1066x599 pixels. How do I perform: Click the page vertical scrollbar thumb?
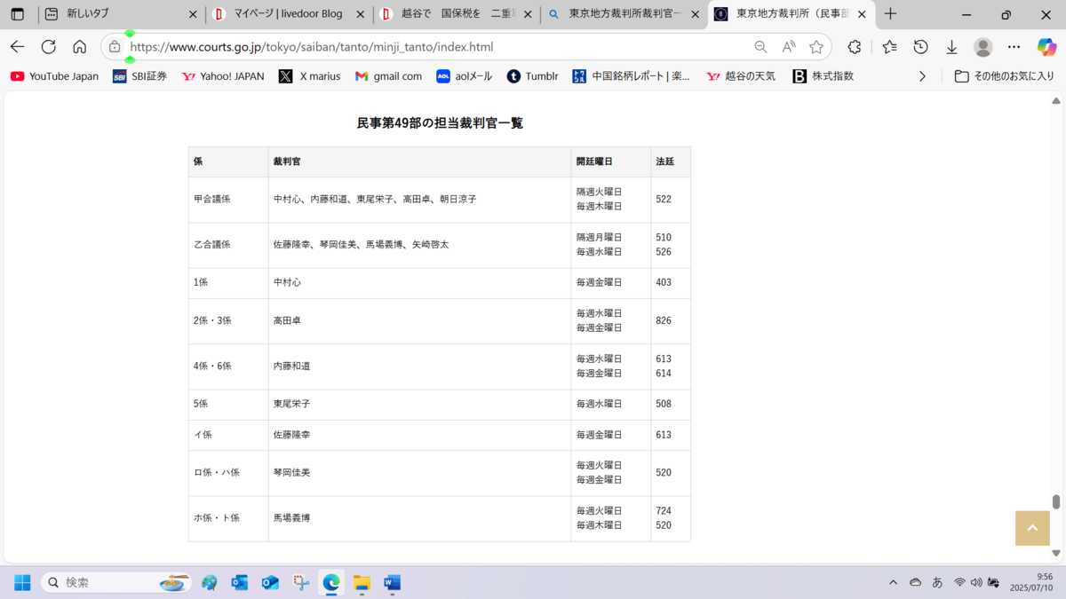click(x=1056, y=502)
